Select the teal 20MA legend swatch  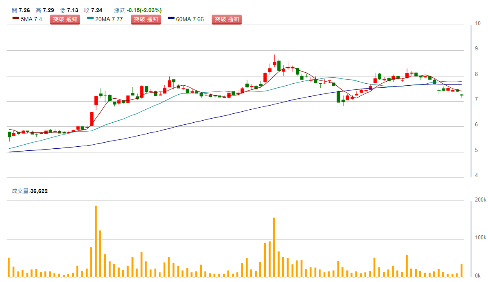90,19
